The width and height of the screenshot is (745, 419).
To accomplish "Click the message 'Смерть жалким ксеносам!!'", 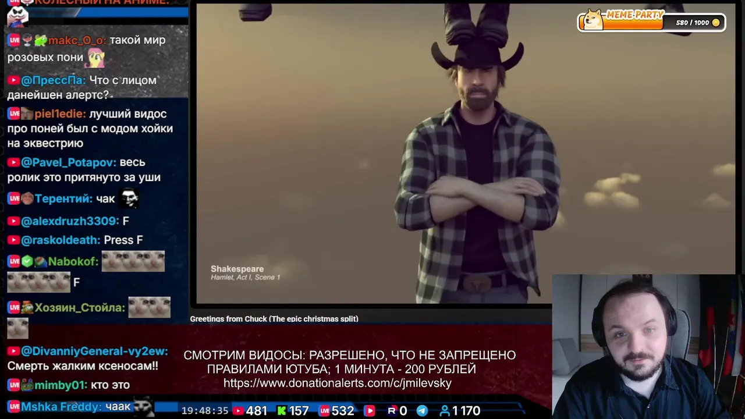I will pyautogui.click(x=83, y=367).
